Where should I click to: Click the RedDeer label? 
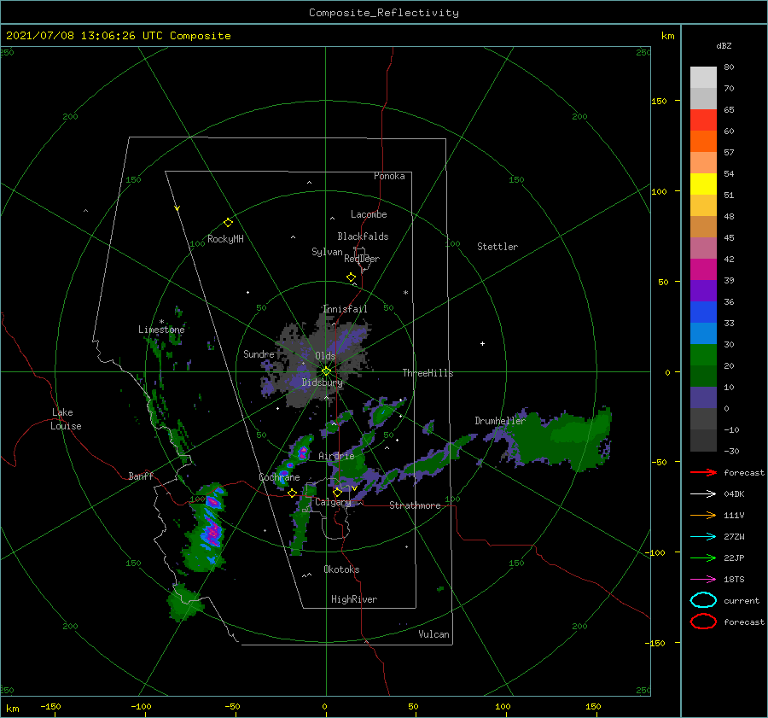point(362,259)
